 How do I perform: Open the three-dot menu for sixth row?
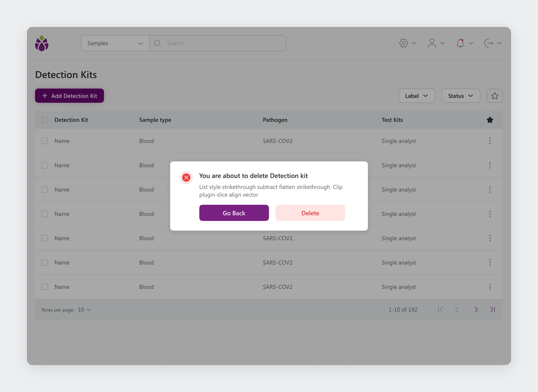(x=490, y=263)
